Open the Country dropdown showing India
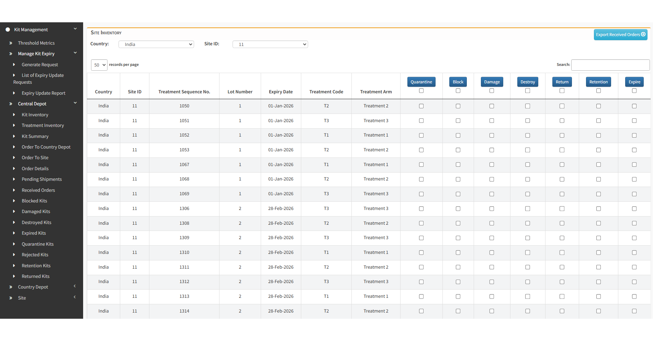Screen dimensions: 653x340 tap(156, 44)
